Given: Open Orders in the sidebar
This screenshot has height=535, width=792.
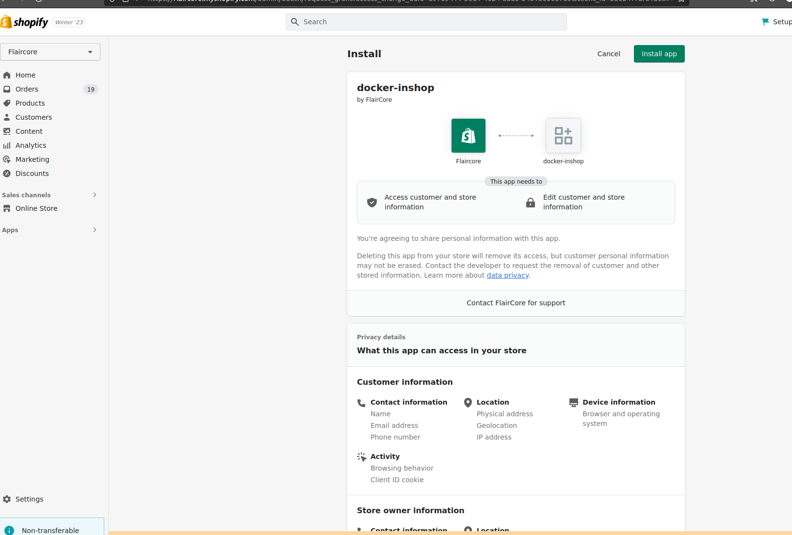Looking at the screenshot, I should point(27,89).
